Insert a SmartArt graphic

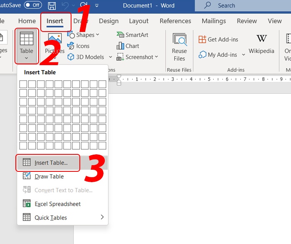pos(132,35)
